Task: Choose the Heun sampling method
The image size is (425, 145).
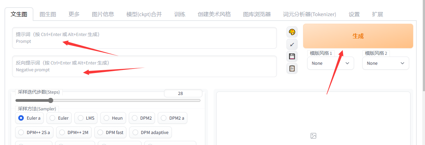Action: pyautogui.click(x=113, y=118)
